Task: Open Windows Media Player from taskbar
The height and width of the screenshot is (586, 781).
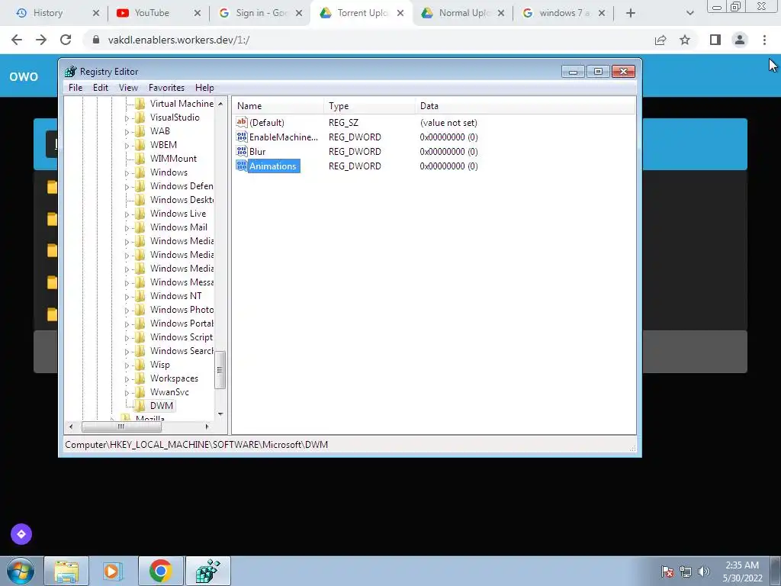Action: pos(113,571)
